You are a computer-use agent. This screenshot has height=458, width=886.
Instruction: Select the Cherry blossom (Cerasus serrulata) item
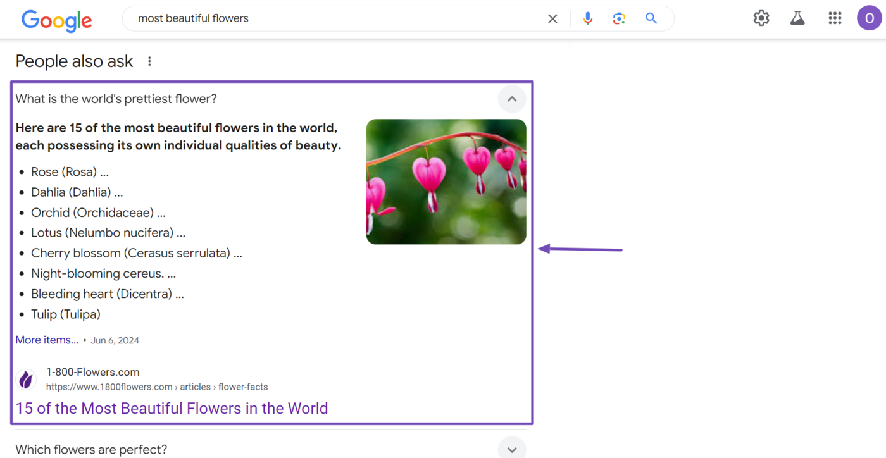point(137,253)
